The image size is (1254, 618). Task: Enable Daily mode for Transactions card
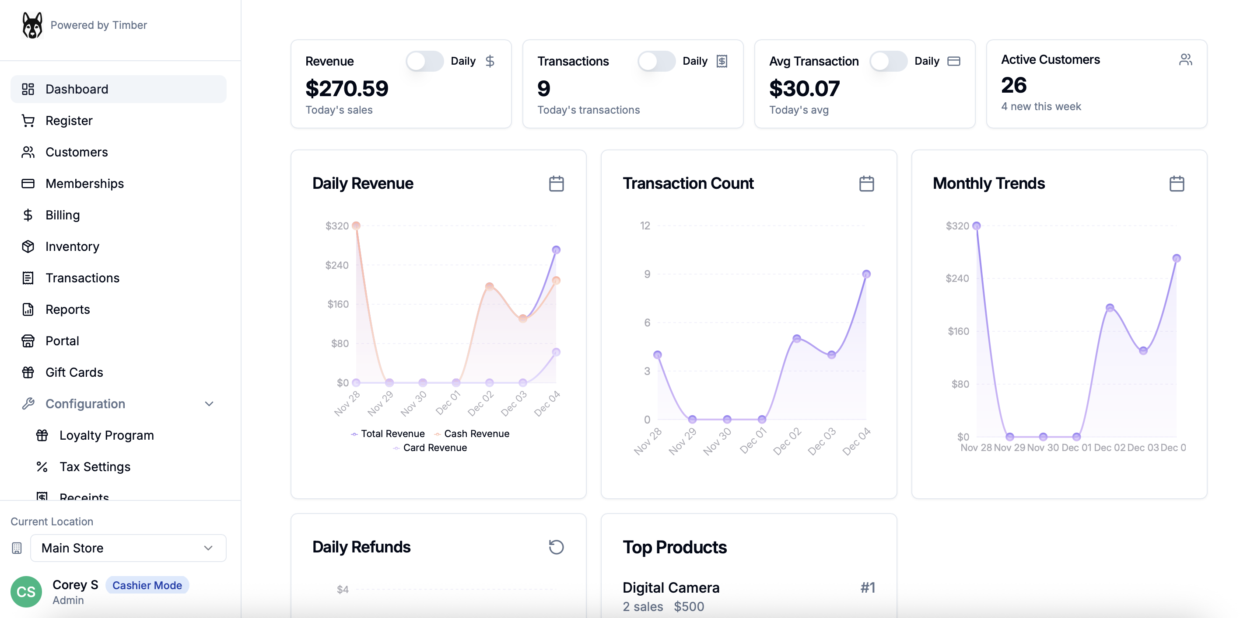pyautogui.click(x=656, y=61)
